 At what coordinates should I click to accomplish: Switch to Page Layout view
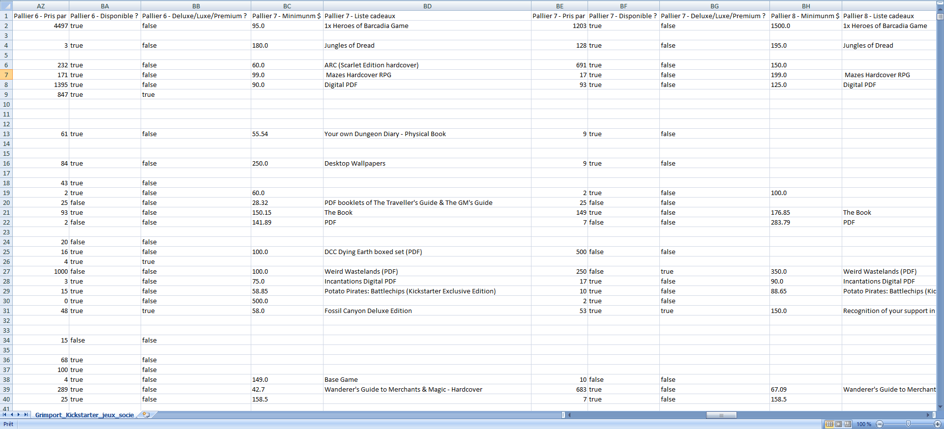(838, 424)
